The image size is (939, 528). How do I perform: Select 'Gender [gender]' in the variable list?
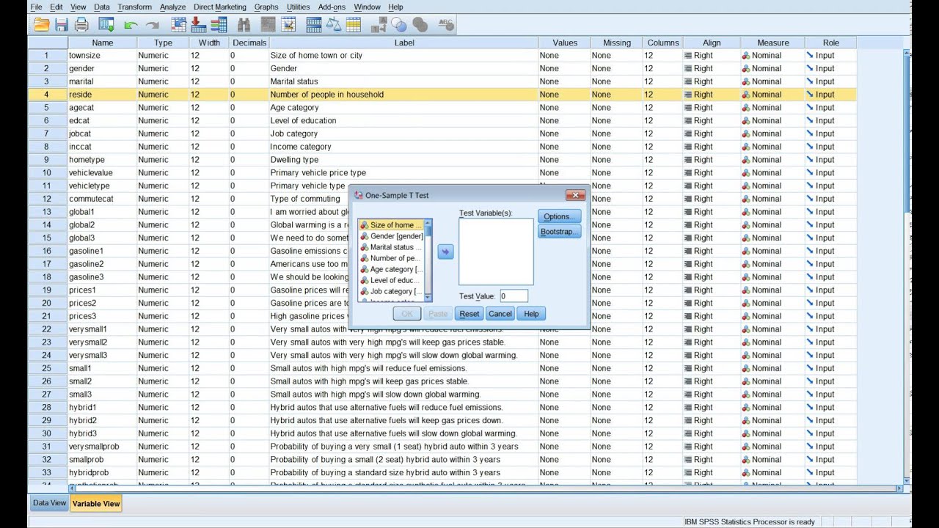tap(391, 236)
